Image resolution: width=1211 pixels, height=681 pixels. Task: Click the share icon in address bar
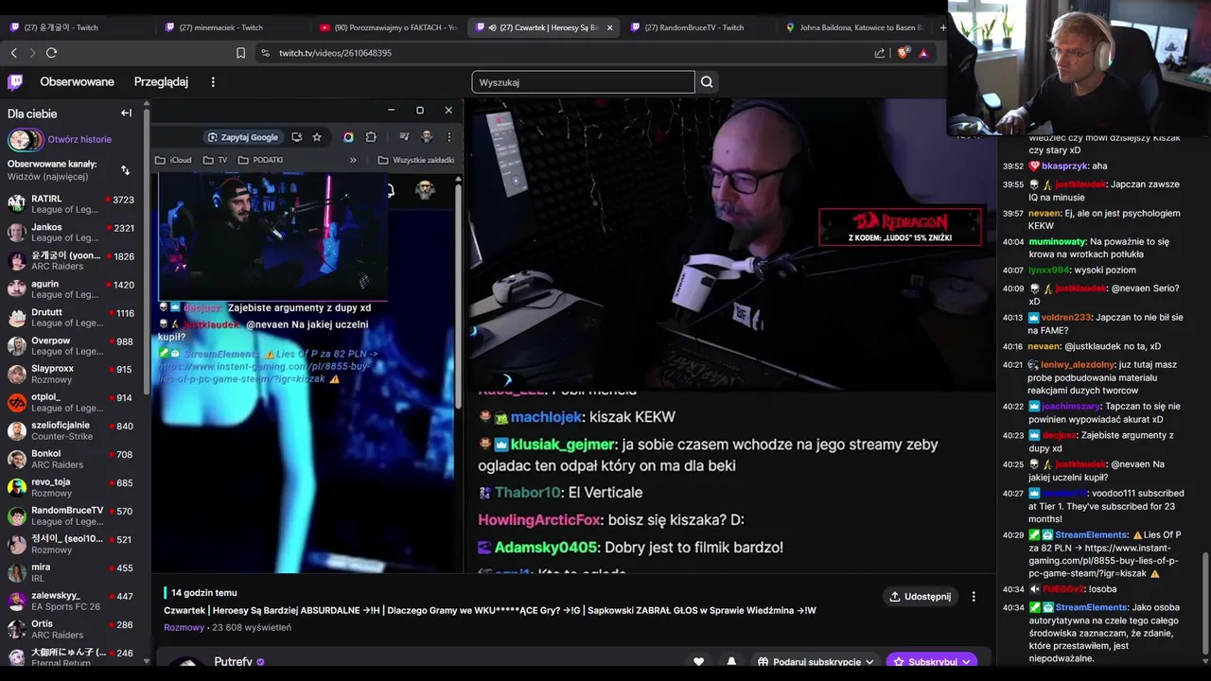point(880,53)
